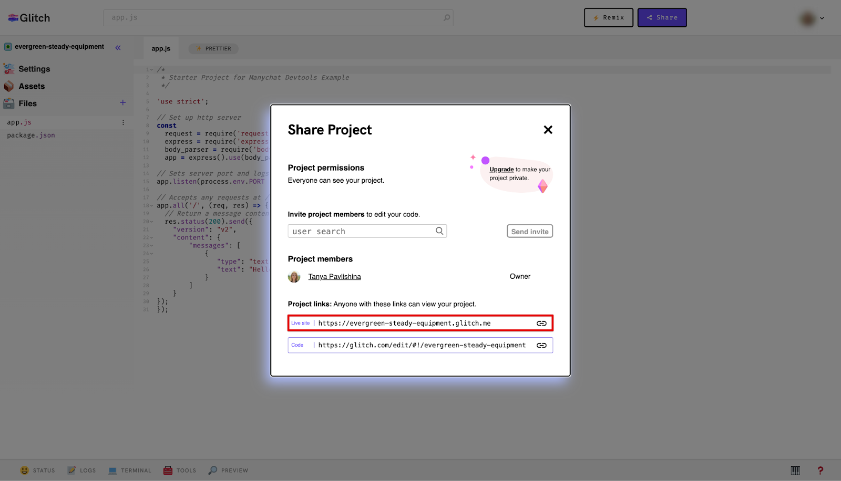Viewport: 841px width, 481px height.
Task: Open Files section in the sidebar
Action: (27, 103)
